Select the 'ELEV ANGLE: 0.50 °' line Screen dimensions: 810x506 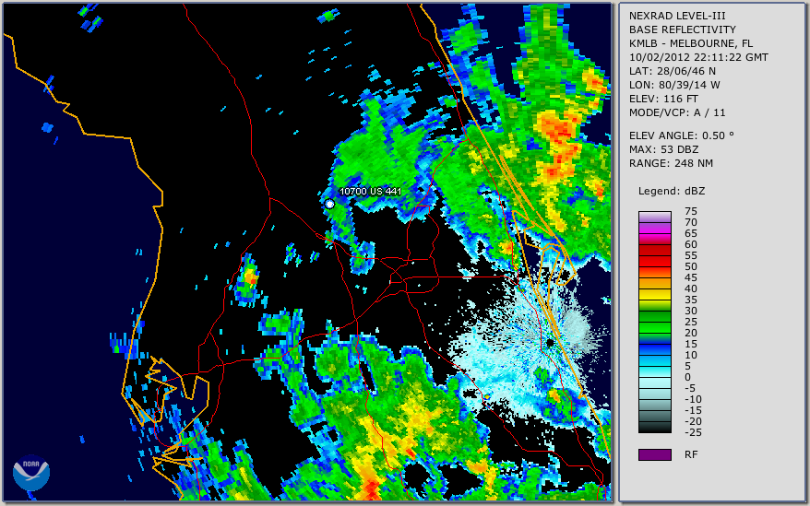point(682,135)
